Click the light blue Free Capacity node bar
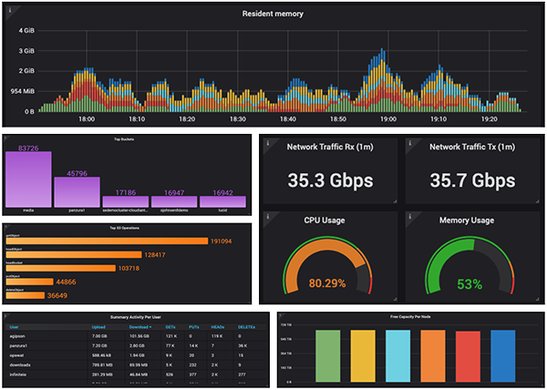Image resolution: width=547 pixels, height=390 pixels. pos(398,356)
